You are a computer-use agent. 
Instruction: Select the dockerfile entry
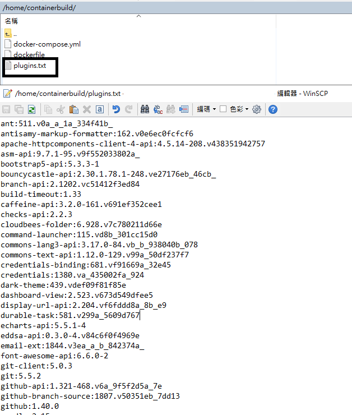click(25, 54)
